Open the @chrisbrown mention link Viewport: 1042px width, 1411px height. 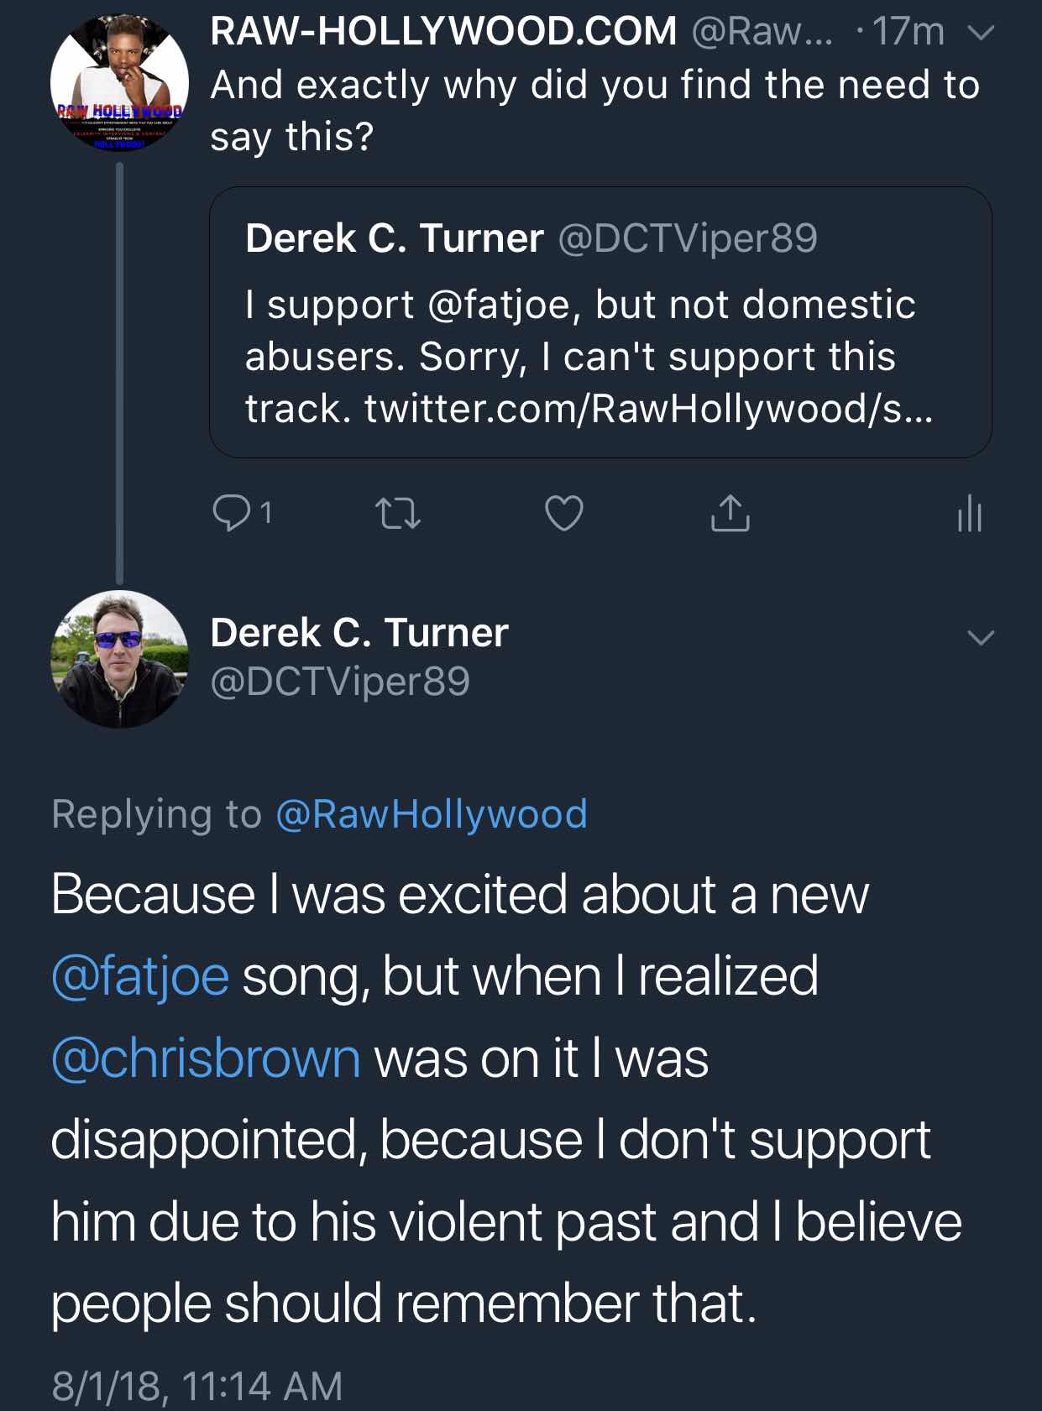[x=206, y=1058]
